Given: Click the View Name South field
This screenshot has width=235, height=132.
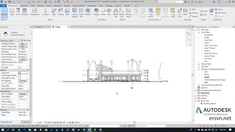Looking at the screenshot, I should click(x=23, y=96).
